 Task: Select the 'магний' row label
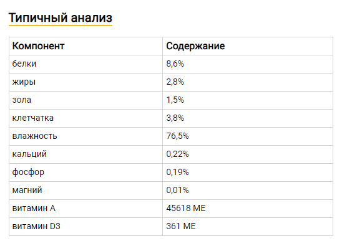pos(27,191)
